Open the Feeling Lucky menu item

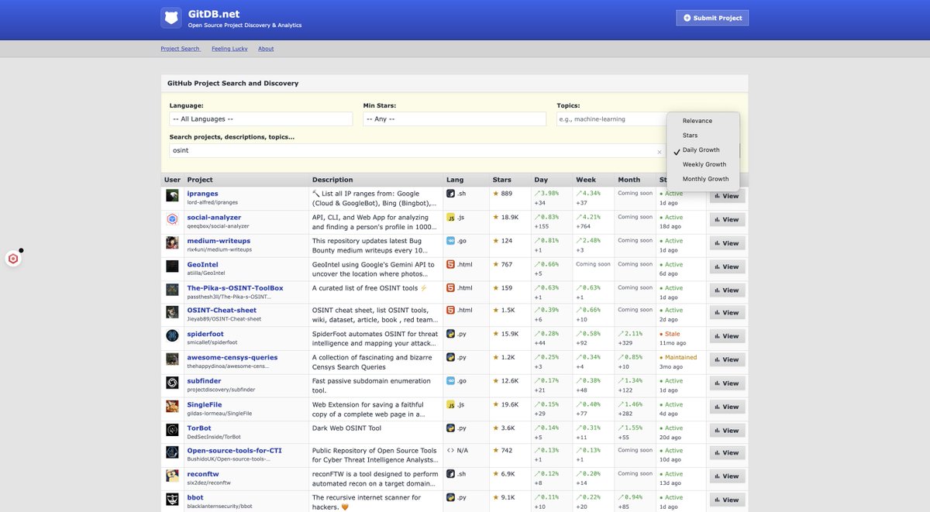pyautogui.click(x=229, y=48)
